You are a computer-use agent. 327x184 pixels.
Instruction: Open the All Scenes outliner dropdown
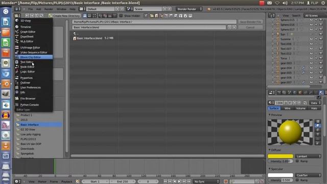[x=315, y=16]
